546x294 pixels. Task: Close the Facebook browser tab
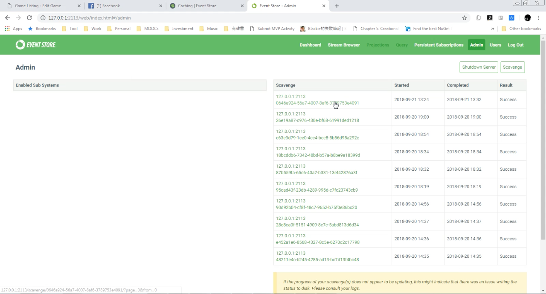(x=160, y=6)
